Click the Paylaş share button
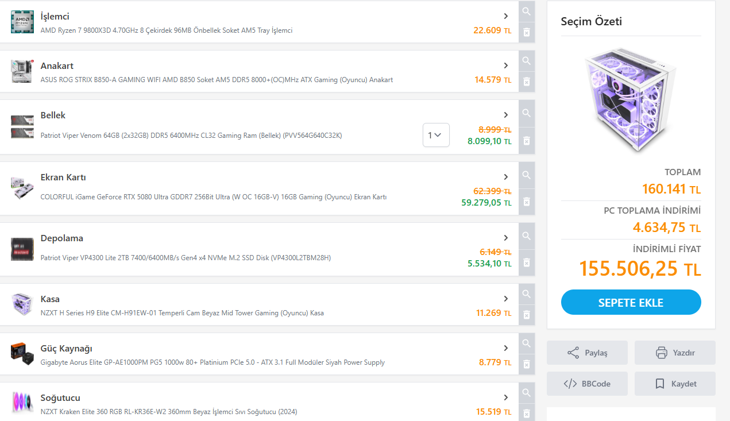Image resolution: width=730 pixels, height=421 pixels. point(587,353)
